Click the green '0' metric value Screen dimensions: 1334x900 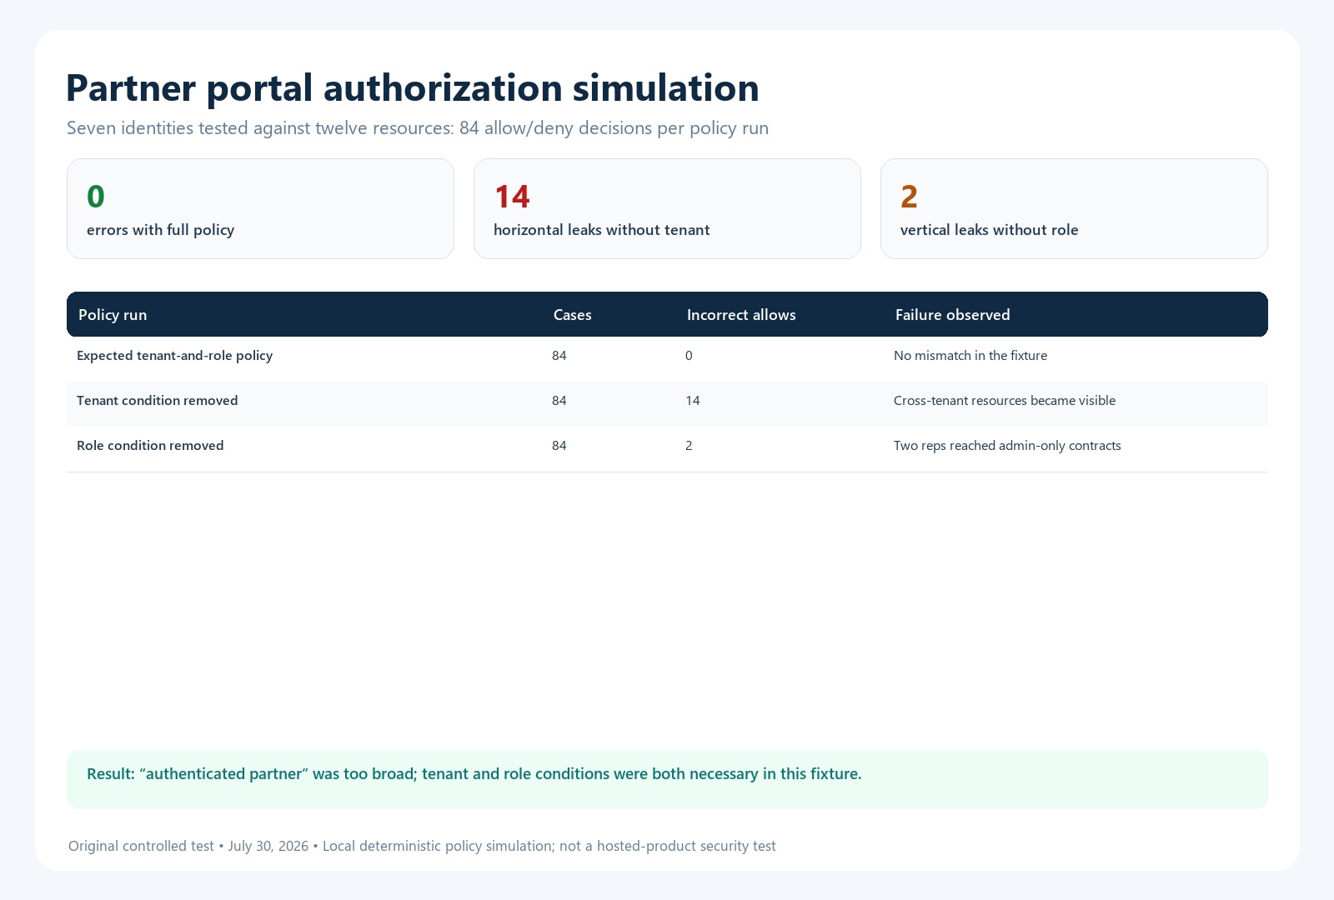click(96, 197)
